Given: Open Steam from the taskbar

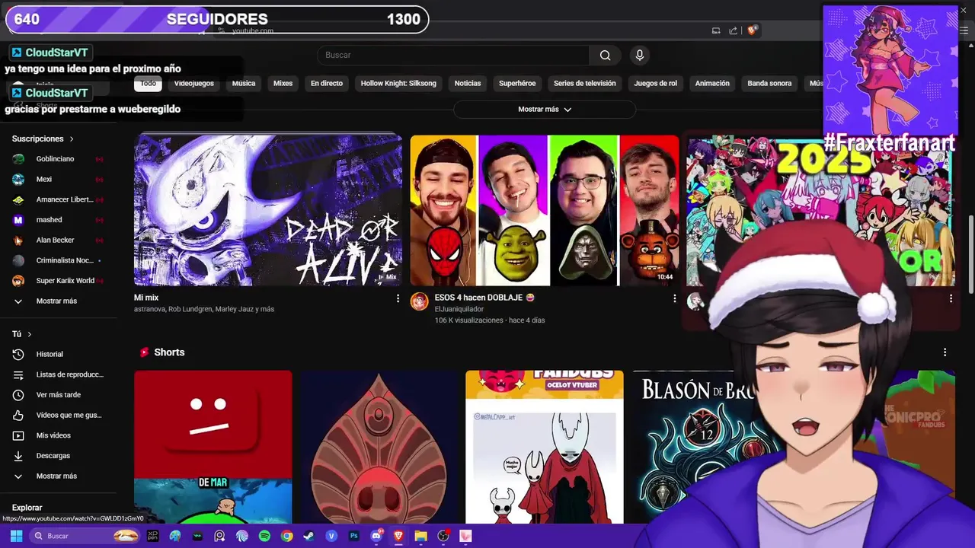Looking at the screenshot, I should point(308,536).
